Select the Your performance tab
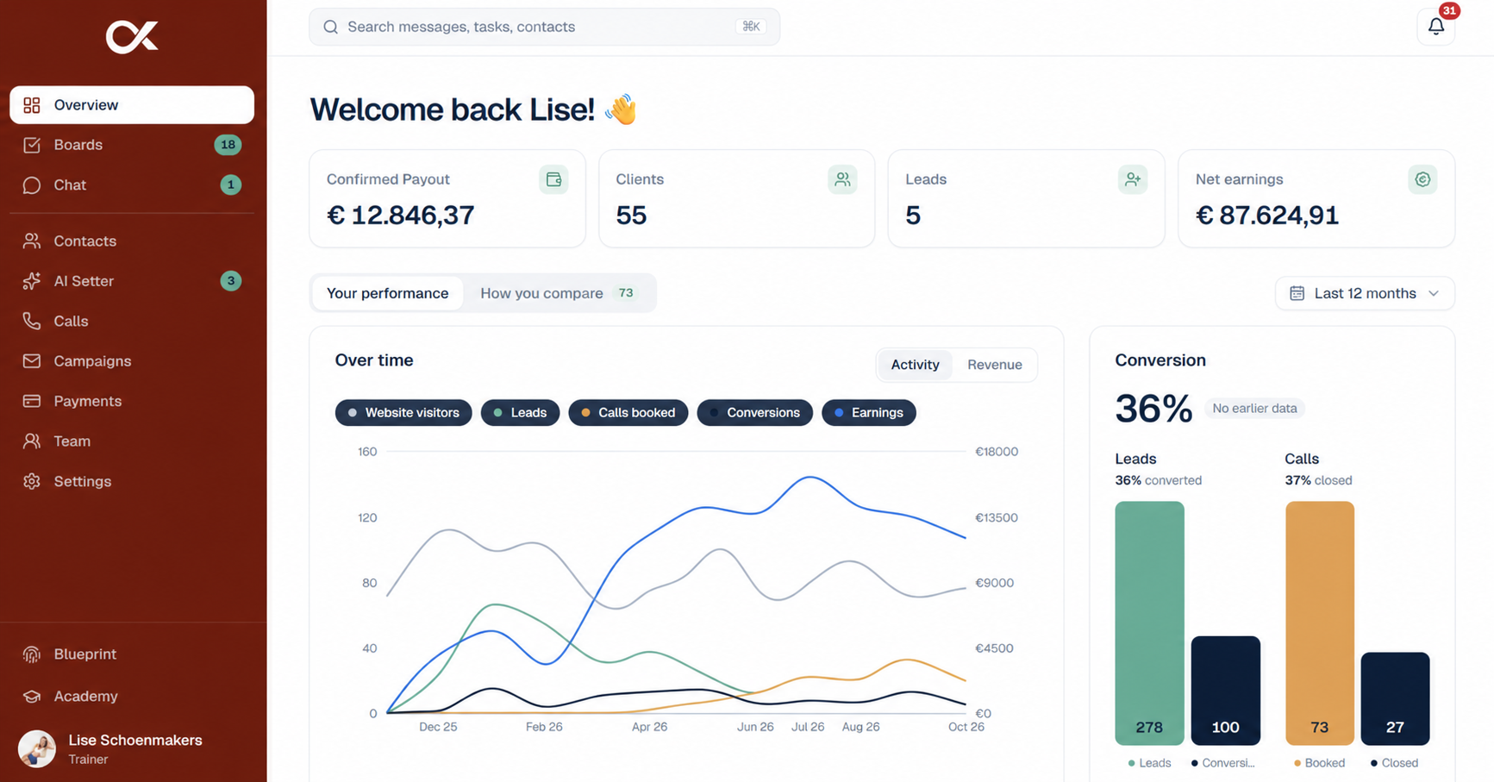 pos(387,293)
